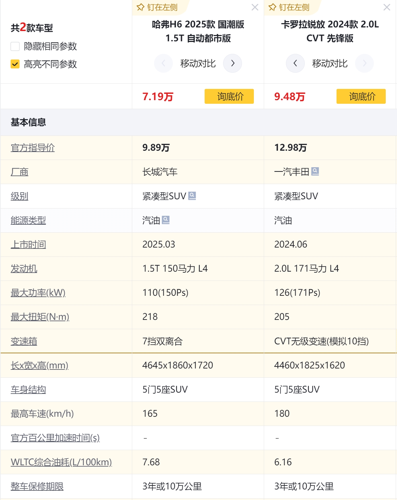Move Corolla Cross column left with arrow
The image size is (397, 500).
pyautogui.click(x=295, y=63)
